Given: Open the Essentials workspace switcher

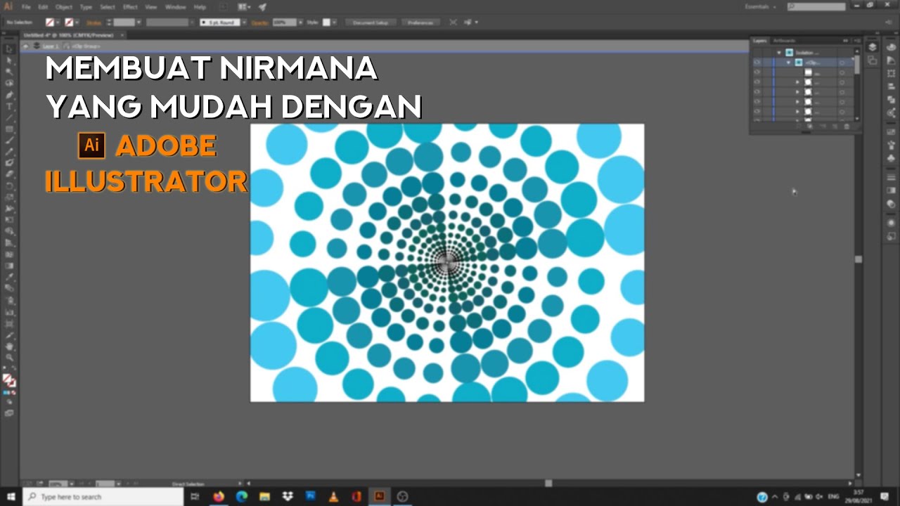Looking at the screenshot, I should pyautogui.click(x=761, y=7).
